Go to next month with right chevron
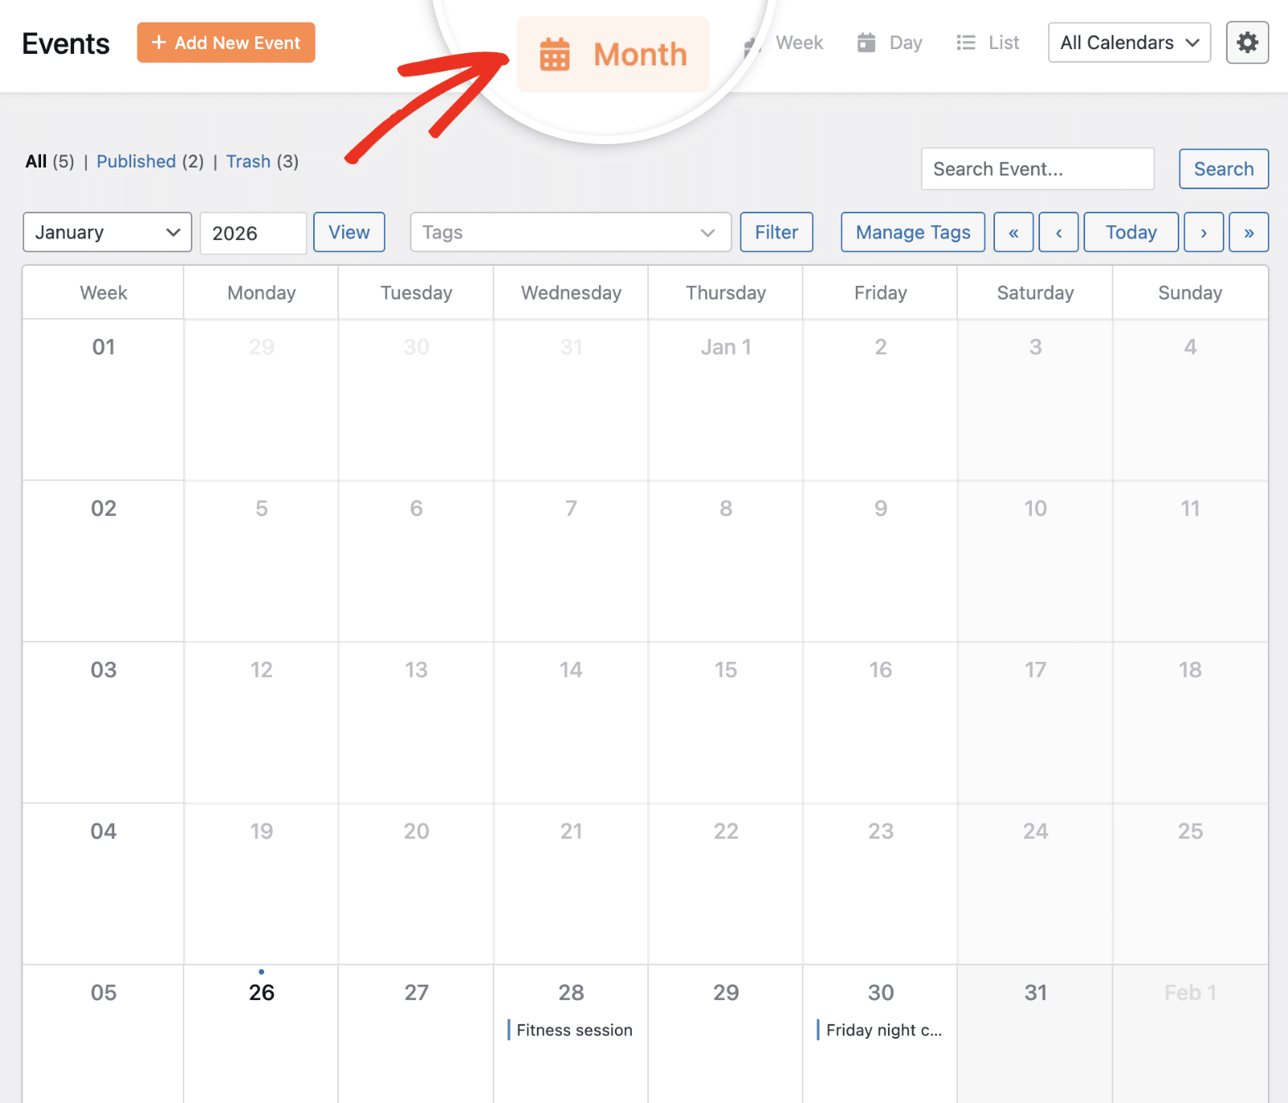This screenshot has width=1288, height=1103. click(x=1203, y=232)
